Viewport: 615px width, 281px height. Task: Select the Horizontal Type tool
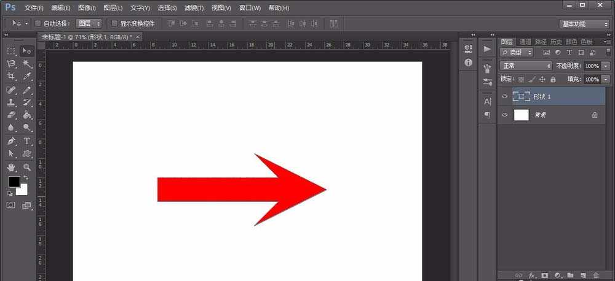point(26,141)
